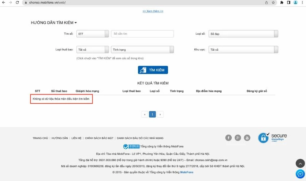Open the YouTube social icon in the footer
This screenshot has width=306, height=181.
pos(247,138)
